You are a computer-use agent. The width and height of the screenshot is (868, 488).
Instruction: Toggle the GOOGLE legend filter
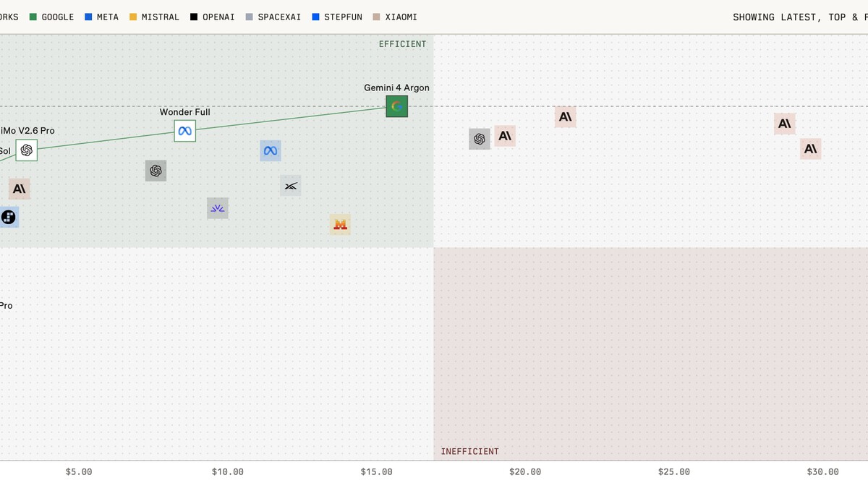tap(51, 17)
